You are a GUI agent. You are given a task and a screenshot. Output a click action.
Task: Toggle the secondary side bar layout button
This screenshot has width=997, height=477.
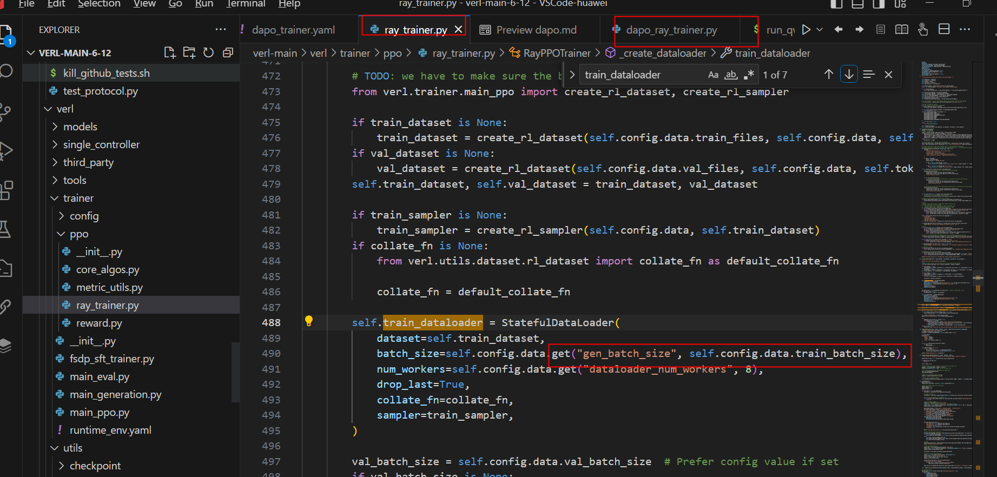[879, 4]
